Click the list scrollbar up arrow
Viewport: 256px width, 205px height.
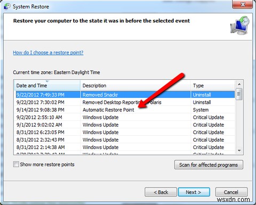coord(239,84)
